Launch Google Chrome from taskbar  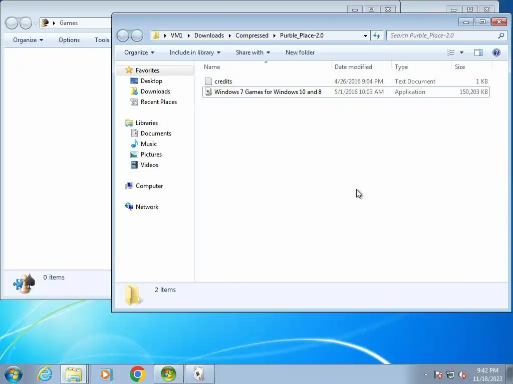pyautogui.click(x=137, y=374)
